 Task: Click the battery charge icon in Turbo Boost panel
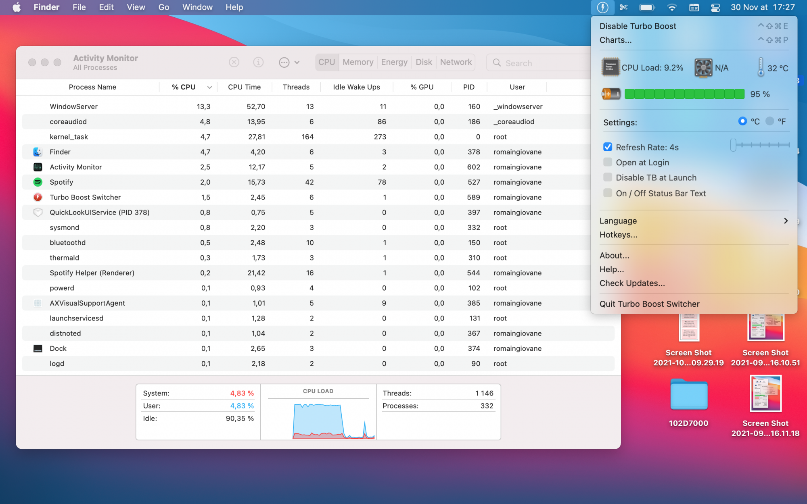[610, 94]
